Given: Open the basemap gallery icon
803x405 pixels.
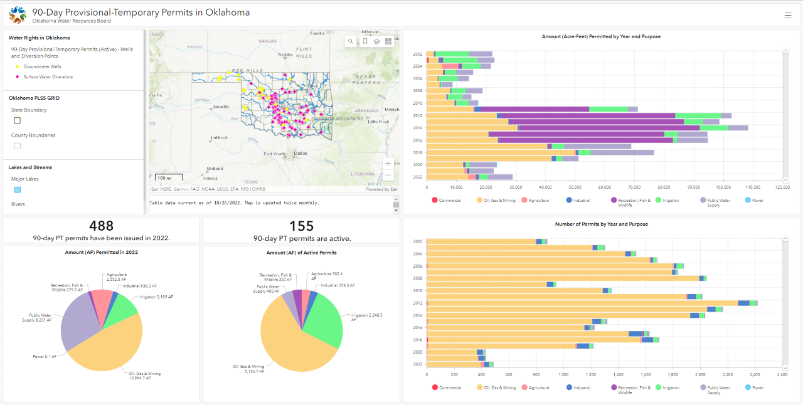Looking at the screenshot, I should tap(388, 41).
